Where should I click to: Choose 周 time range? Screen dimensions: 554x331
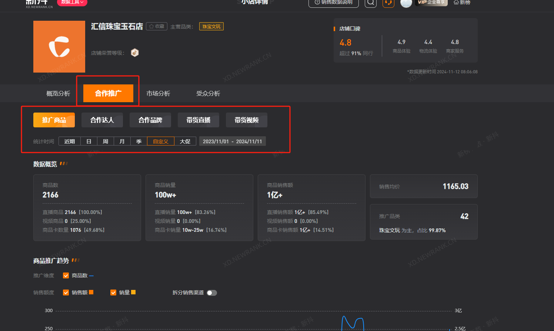point(106,141)
